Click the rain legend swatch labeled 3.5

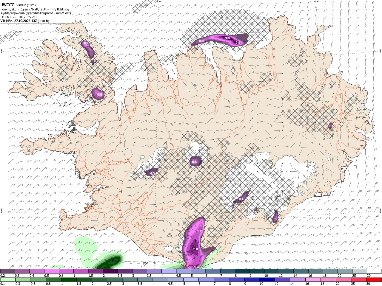[x=145, y=279]
